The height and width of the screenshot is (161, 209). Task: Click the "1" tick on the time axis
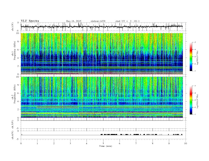[x=37, y=143]
